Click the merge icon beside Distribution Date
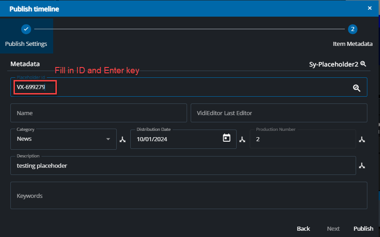Image resolution: width=380 pixels, height=237 pixels. pos(242,139)
